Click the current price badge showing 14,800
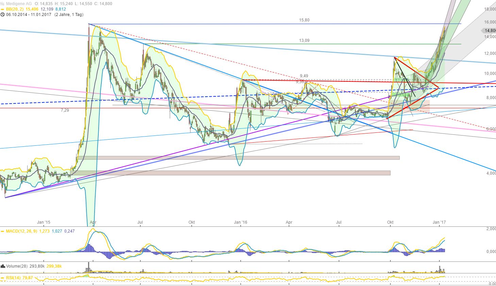 point(489,30)
